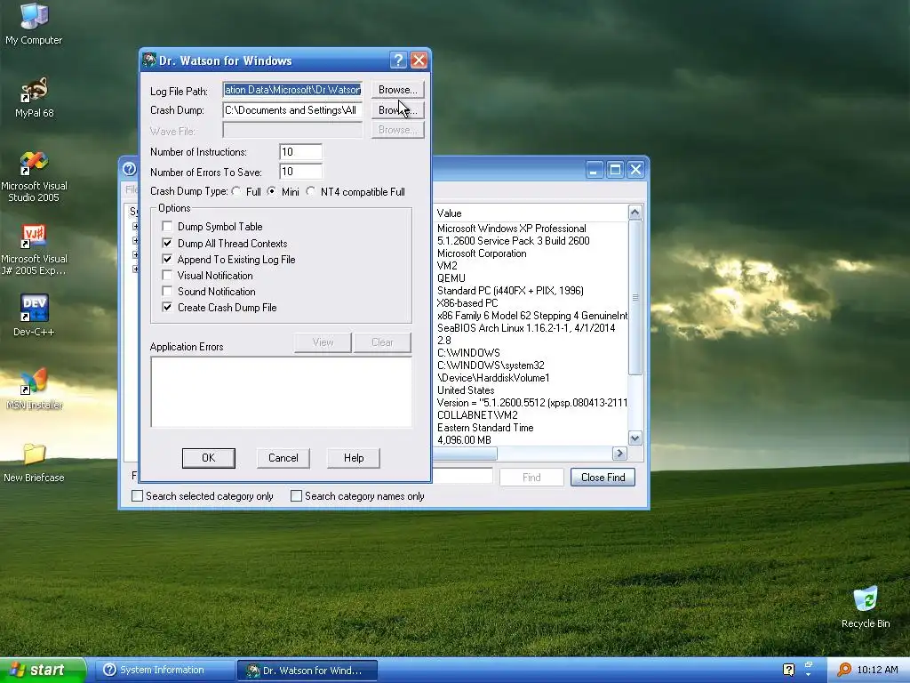
Task: Switch to System Information taskbar button
Action: [164, 670]
